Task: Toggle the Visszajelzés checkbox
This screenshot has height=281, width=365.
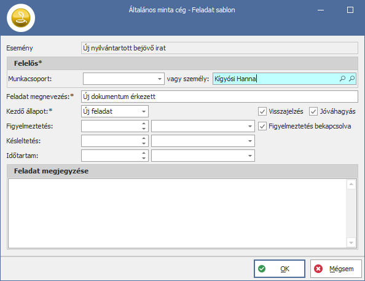Action: (262, 111)
